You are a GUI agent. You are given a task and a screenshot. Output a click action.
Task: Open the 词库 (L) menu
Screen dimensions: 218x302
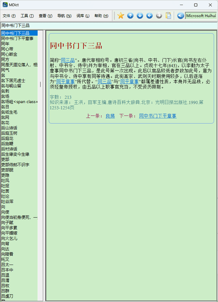(83, 16)
